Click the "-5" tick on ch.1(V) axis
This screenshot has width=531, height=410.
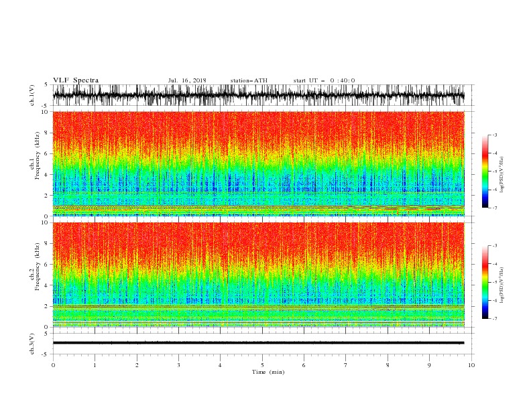point(45,106)
